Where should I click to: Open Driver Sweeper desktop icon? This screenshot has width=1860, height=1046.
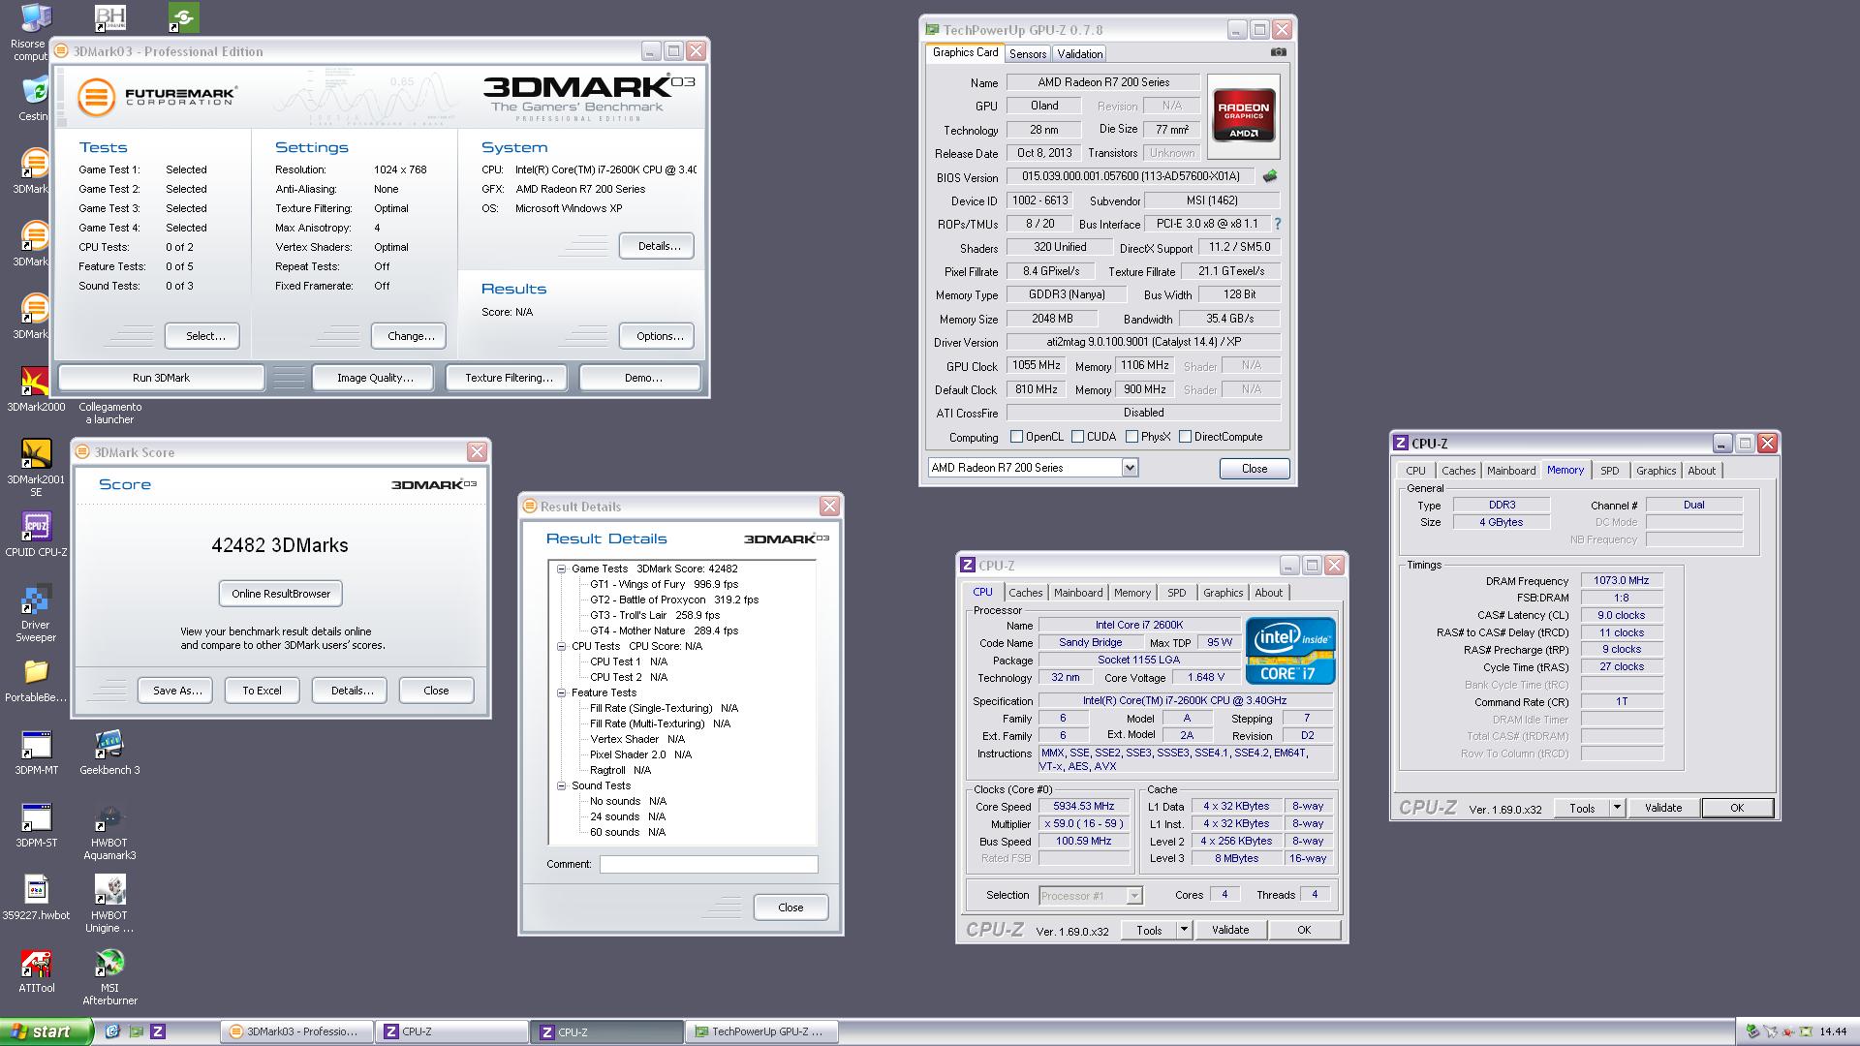tap(36, 614)
